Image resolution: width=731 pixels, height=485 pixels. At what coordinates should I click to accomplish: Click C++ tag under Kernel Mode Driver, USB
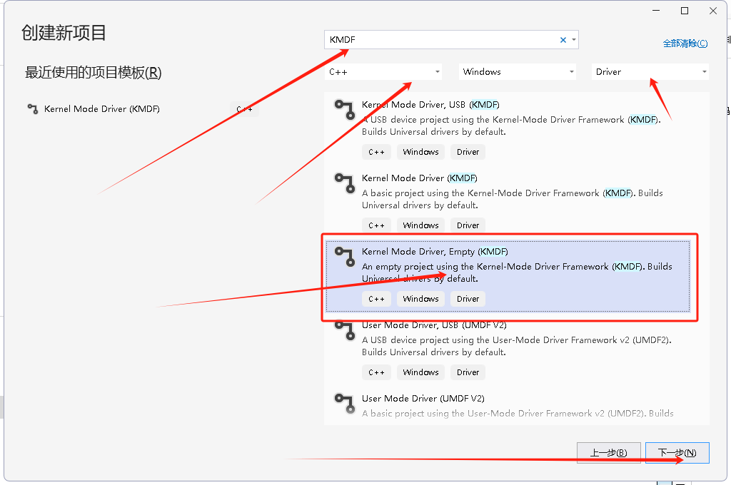click(x=377, y=152)
